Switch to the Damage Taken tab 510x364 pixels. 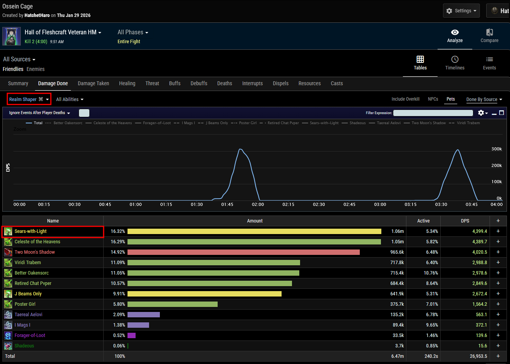pyautogui.click(x=93, y=83)
